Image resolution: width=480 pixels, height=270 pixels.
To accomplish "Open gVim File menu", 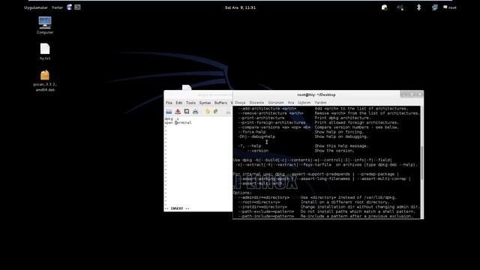I will tap(169, 103).
